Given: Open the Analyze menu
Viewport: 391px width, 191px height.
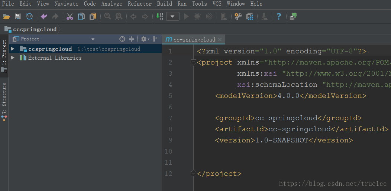Looking at the screenshot, I should (x=112, y=4).
